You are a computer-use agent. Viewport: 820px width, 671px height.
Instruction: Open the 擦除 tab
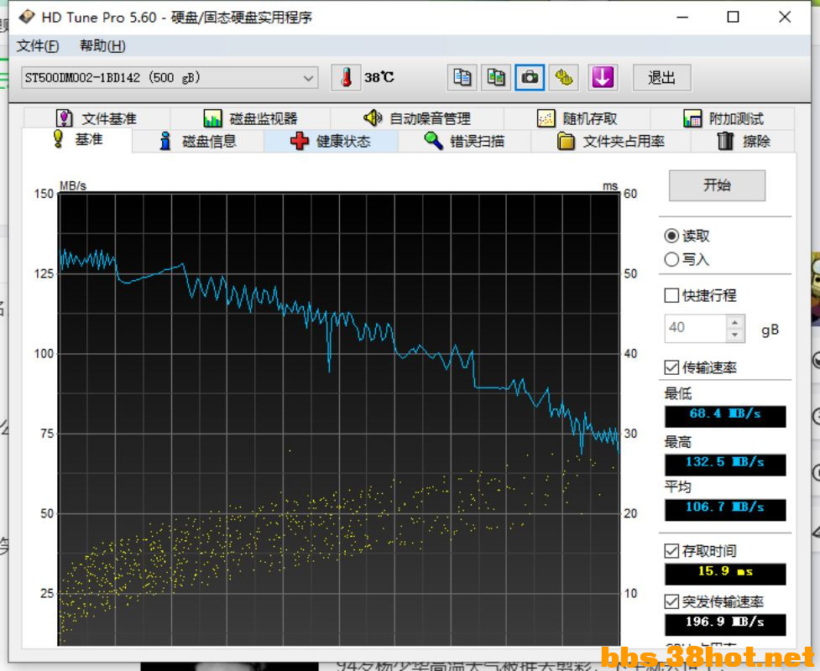[743, 141]
